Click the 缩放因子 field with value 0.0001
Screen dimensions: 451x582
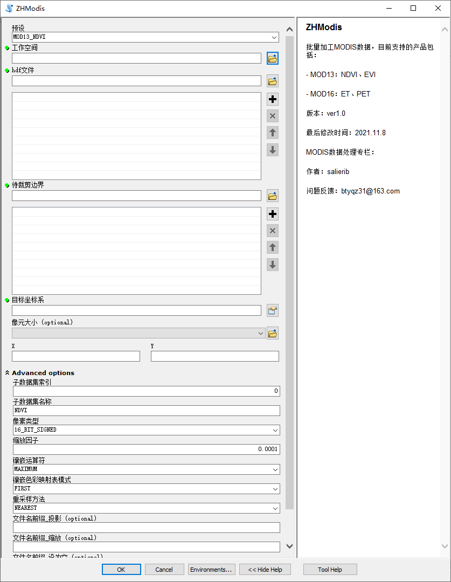(146, 449)
